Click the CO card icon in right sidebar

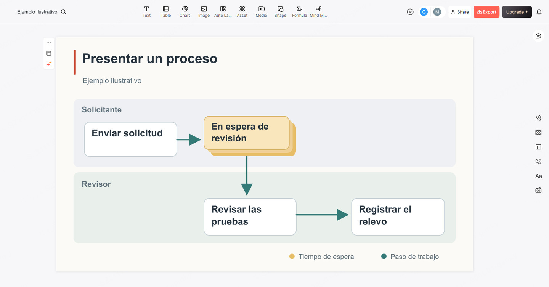pyautogui.click(x=538, y=190)
